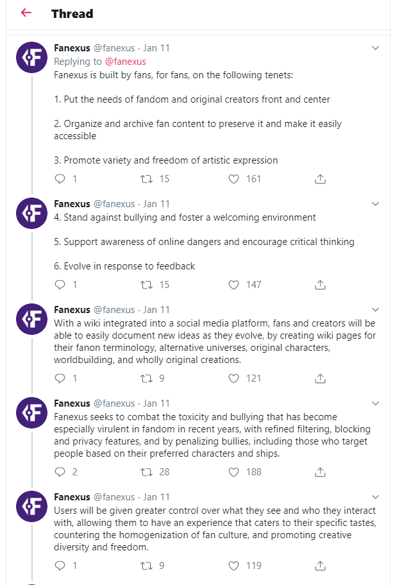Share the last tweet about creative diversity

pos(320,566)
